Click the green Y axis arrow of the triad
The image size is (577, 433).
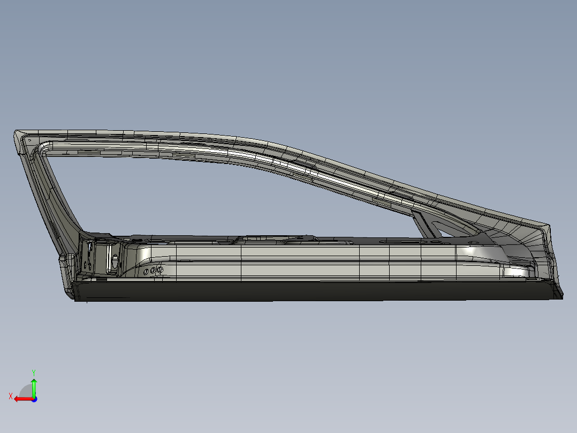pyautogui.click(x=34, y=388)
